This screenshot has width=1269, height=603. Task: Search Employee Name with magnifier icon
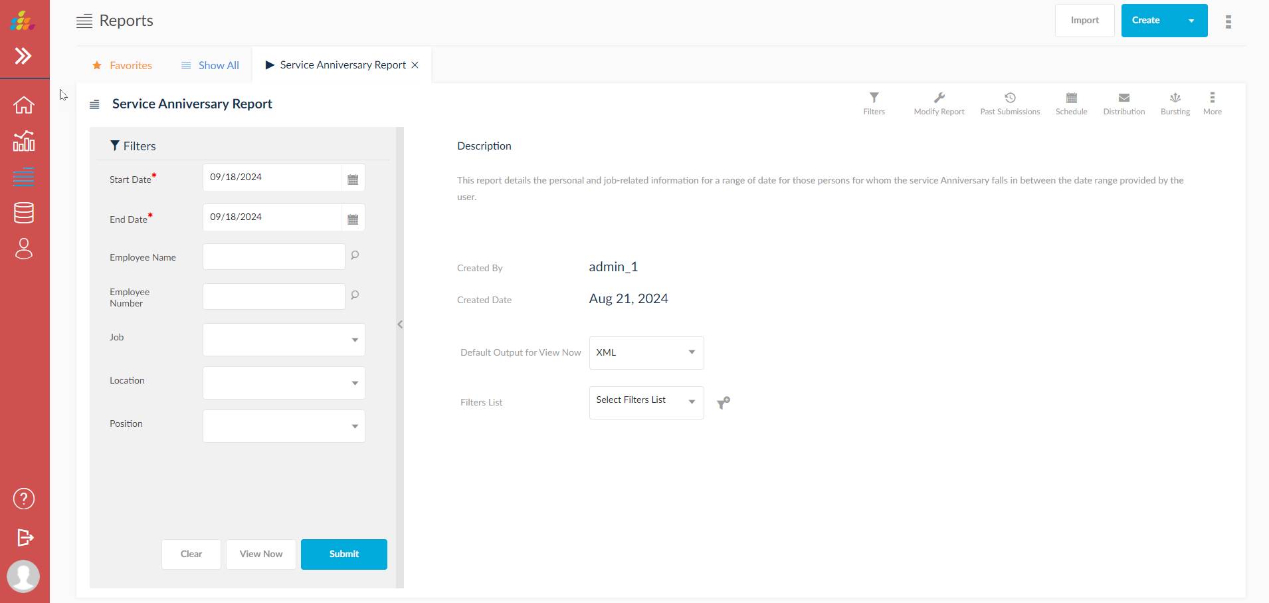pos(355,255)
